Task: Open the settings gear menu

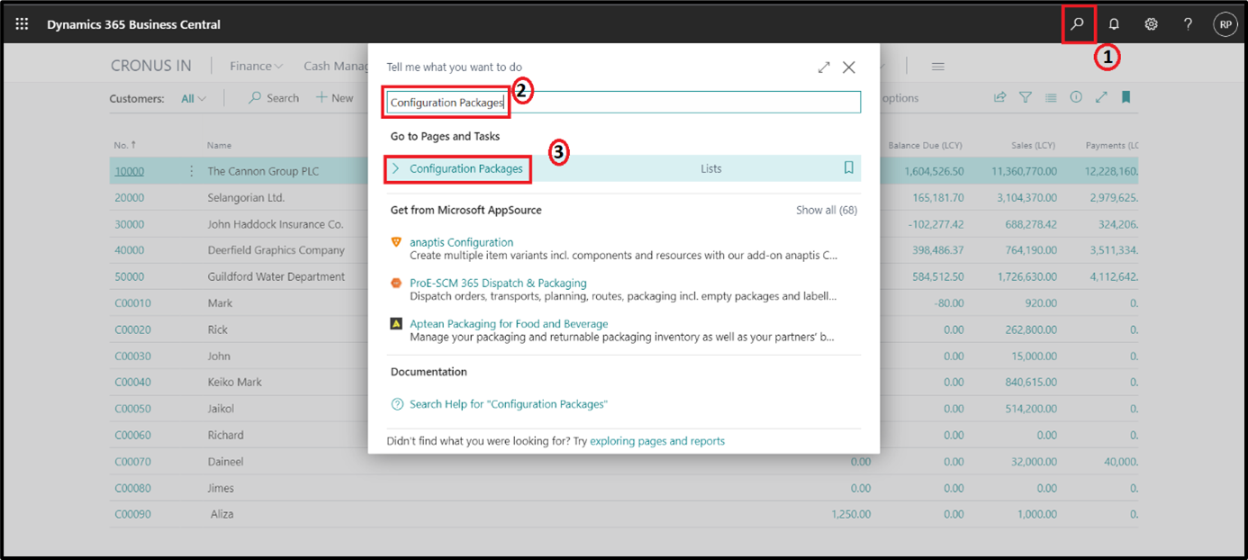Action: click(1151, 24)
